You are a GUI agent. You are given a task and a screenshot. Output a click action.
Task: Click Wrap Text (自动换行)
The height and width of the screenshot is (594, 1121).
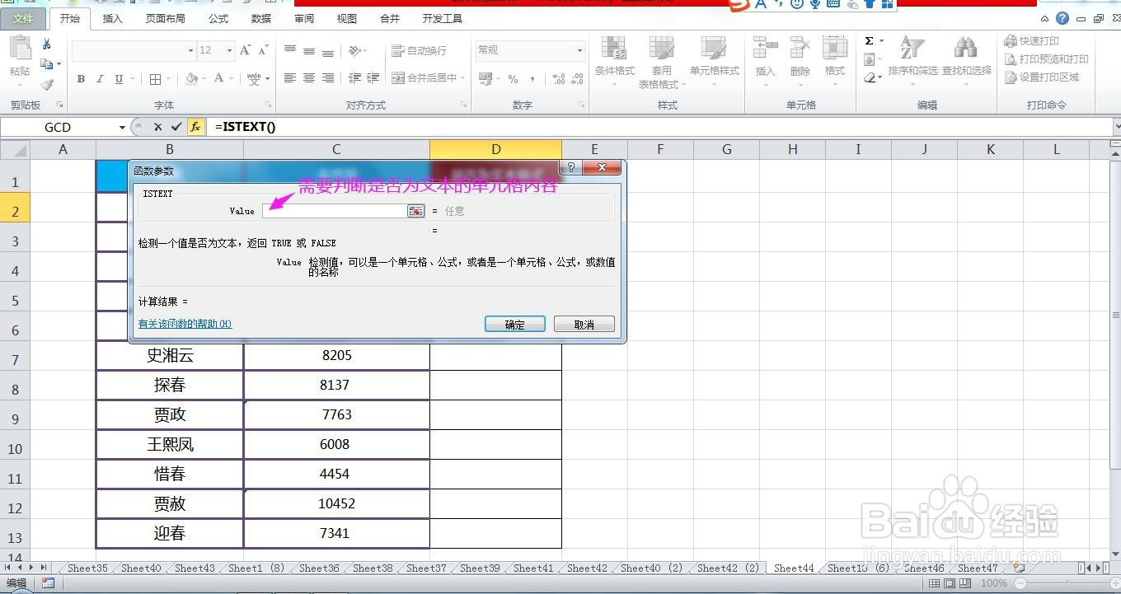[x=419, y=50]
